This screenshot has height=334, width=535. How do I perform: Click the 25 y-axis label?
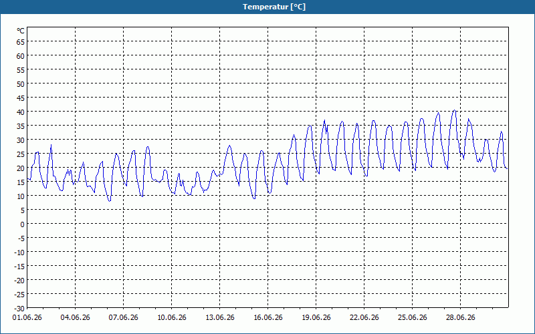(21, 154)
